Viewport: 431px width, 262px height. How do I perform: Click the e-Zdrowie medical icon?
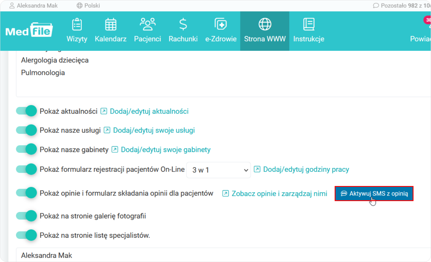click(221, 25)
